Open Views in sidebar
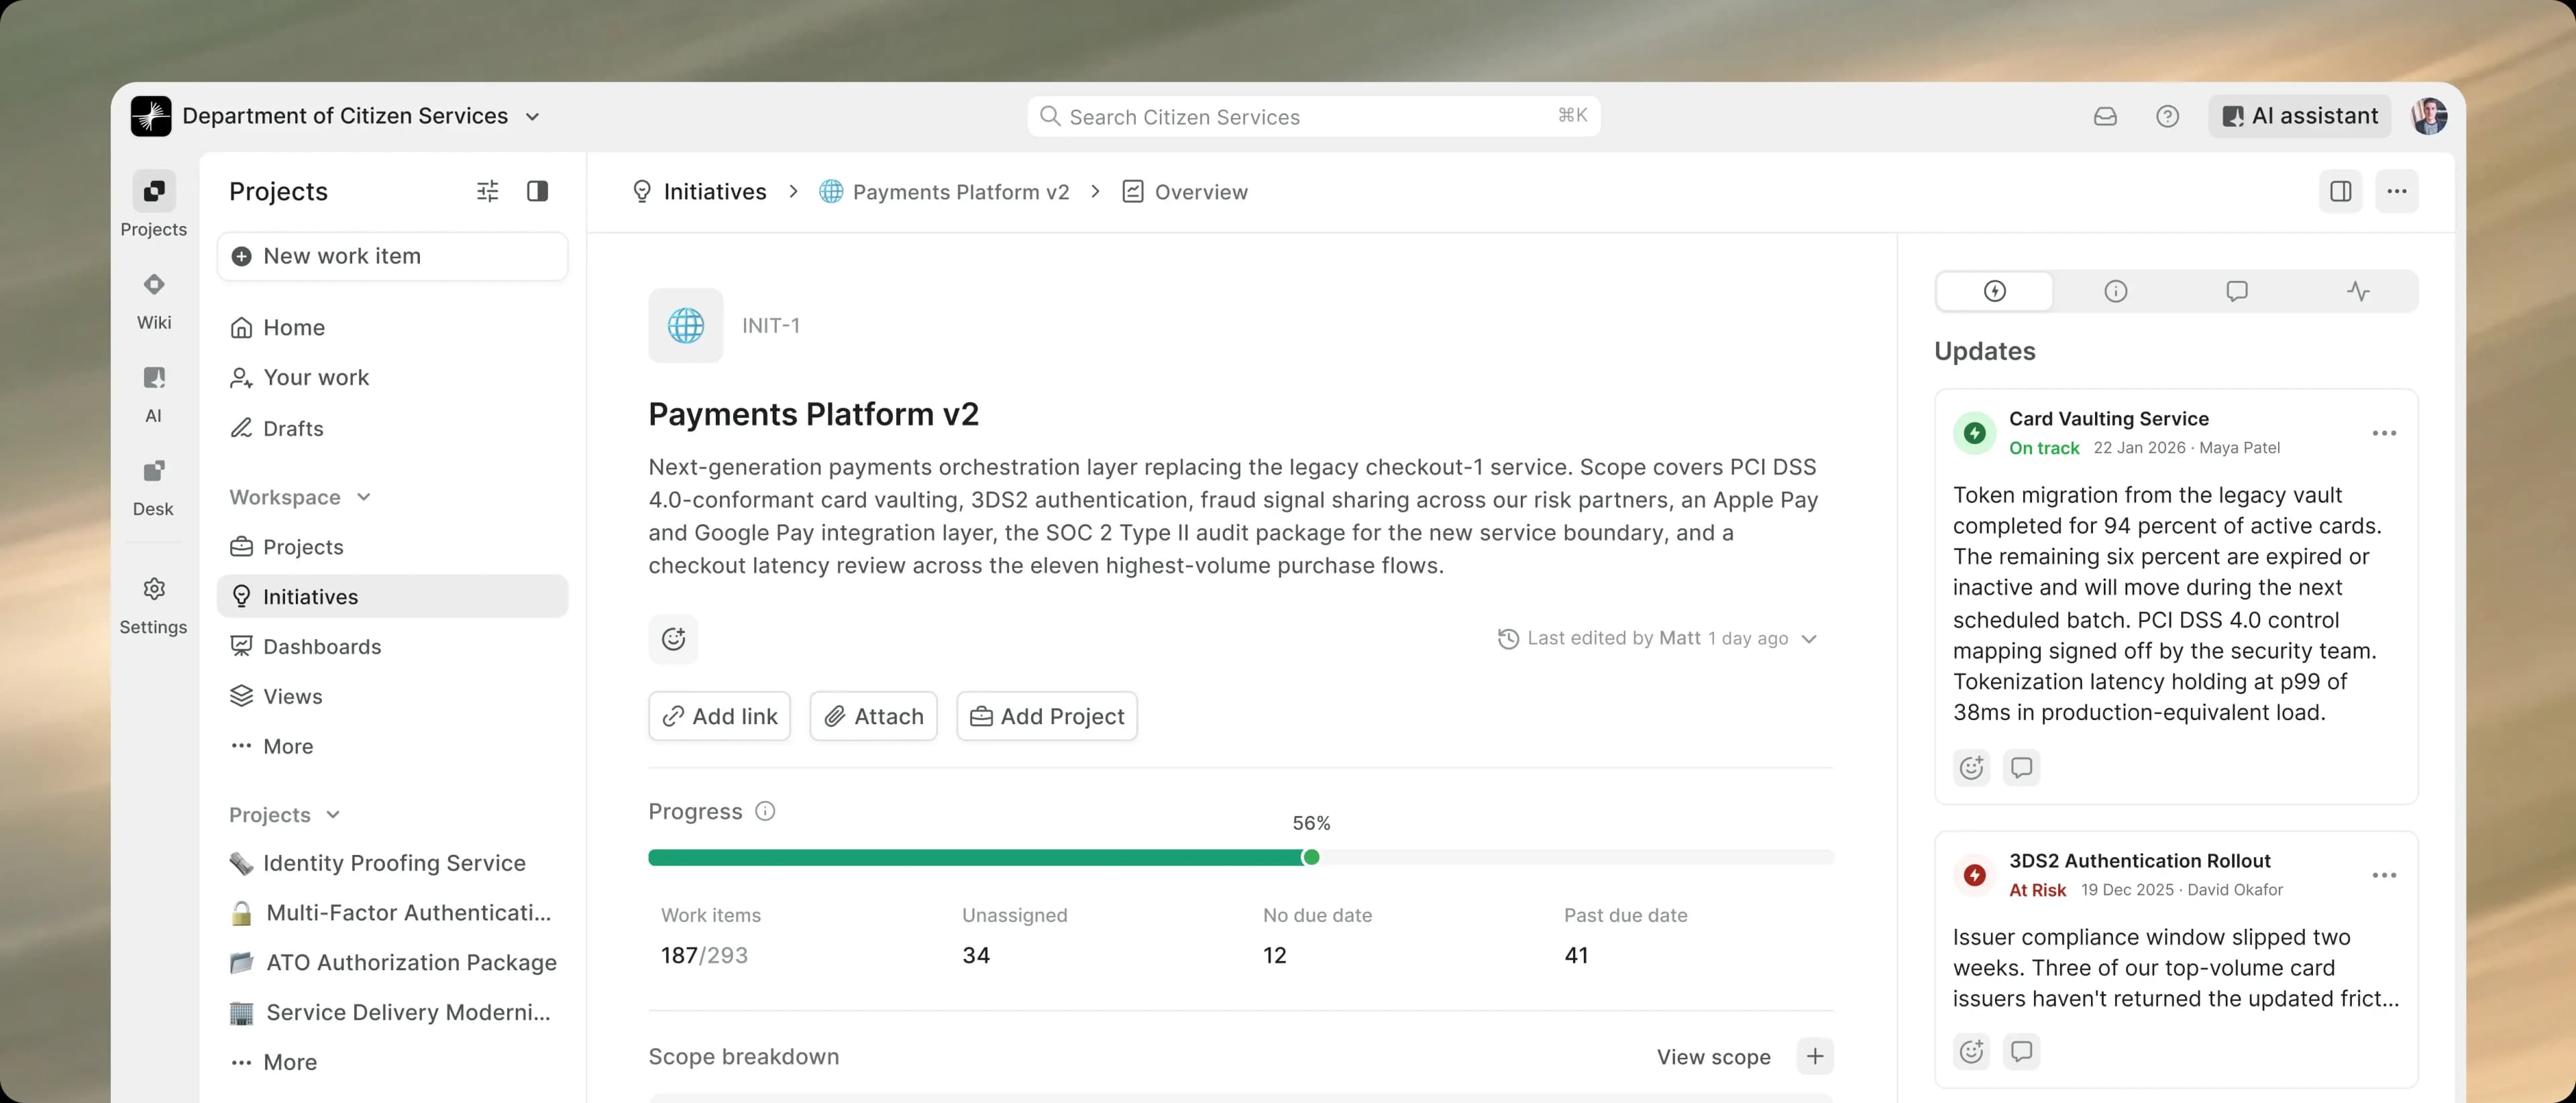The image size is (2576, 1103). coord(392,697)
